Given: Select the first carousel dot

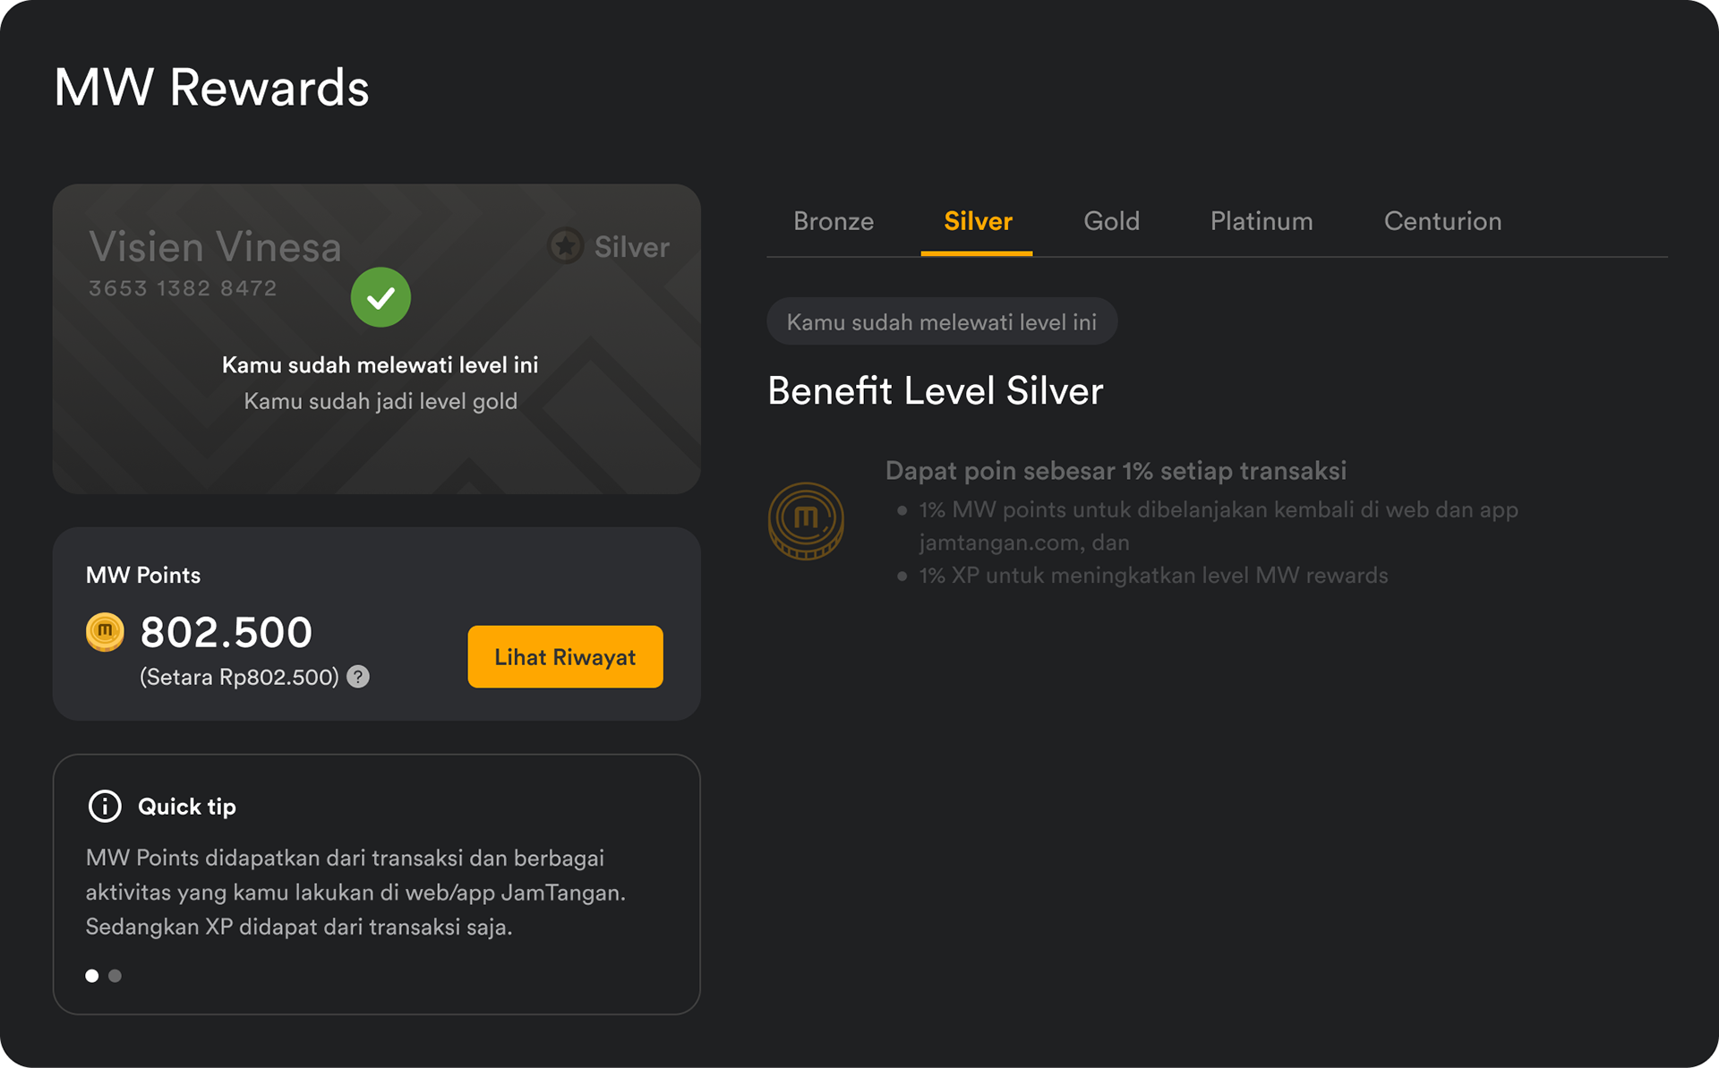Looking at the screenshot, I should [x=92, y=976].
